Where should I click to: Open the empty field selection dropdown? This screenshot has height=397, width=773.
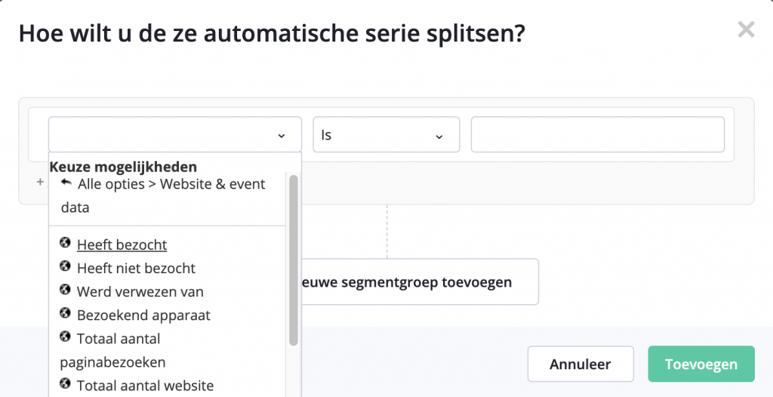(x=175, y=134)
